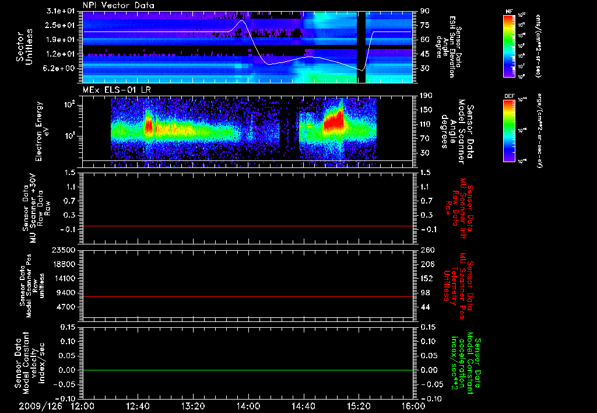
Task: Click the '1.9e+01' sector tick value
Action: 61,40
